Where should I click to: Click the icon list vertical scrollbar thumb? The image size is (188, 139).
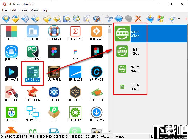pos(109,31)
